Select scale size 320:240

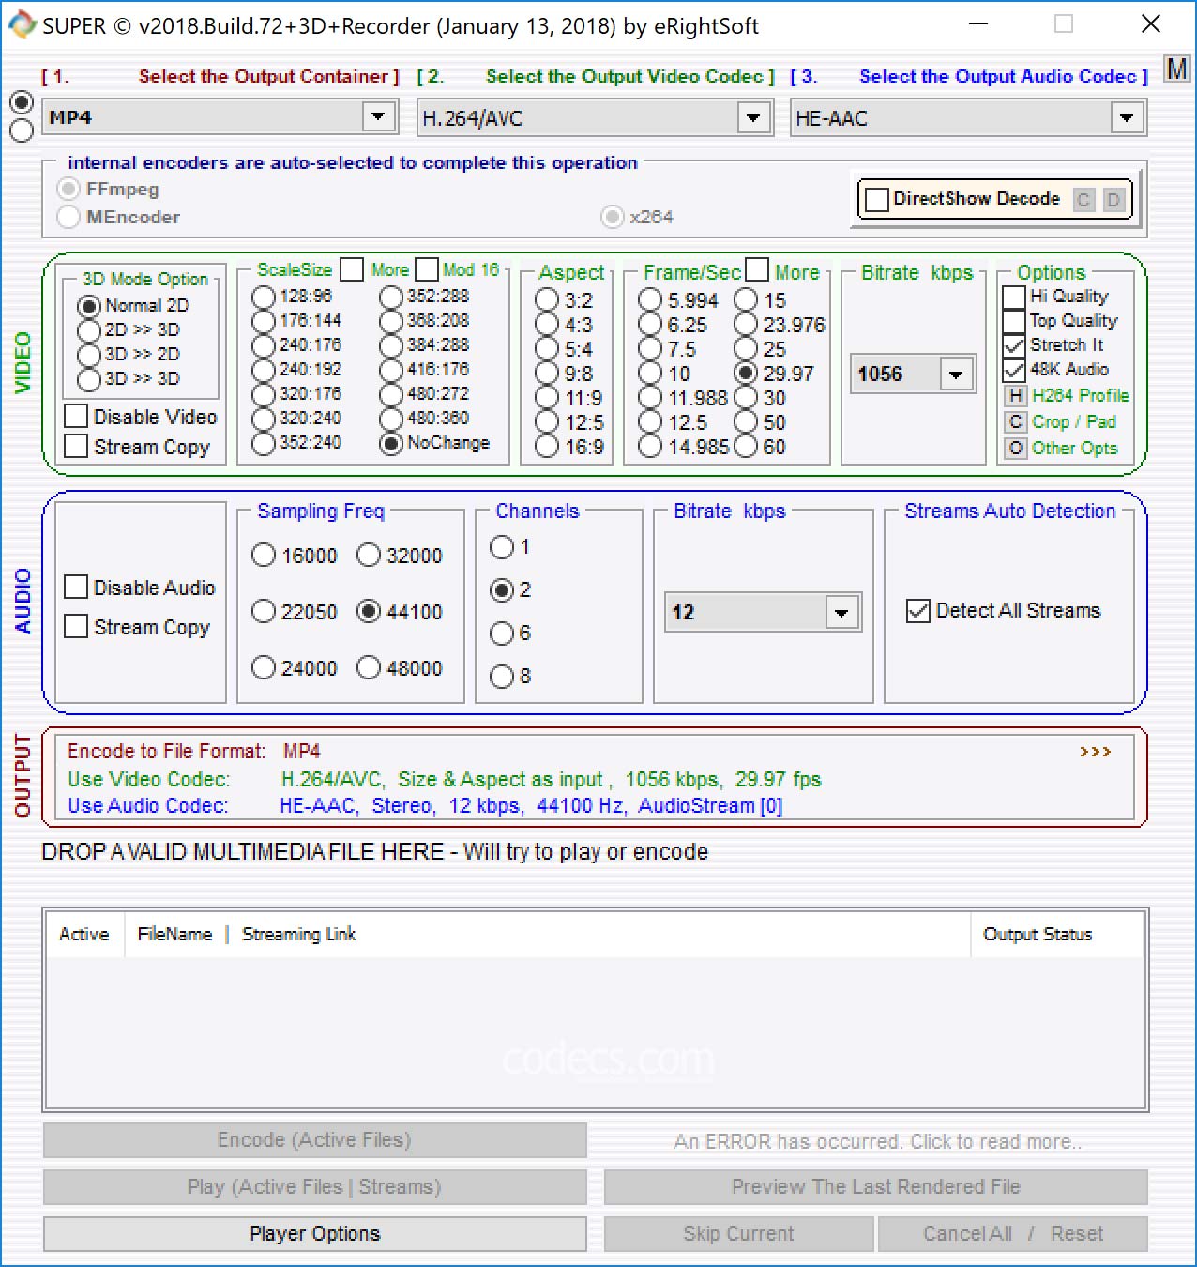pos(264,419)
